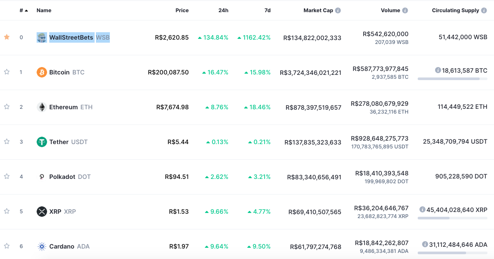The width and height of the screenshot is (494, 259).
Task: Click the green Tether logo
Action: [41, 142]
